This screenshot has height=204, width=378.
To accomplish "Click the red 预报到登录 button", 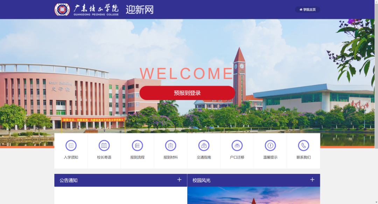I will (188, 93).
